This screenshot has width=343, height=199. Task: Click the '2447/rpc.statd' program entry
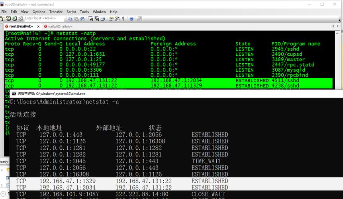293,64
